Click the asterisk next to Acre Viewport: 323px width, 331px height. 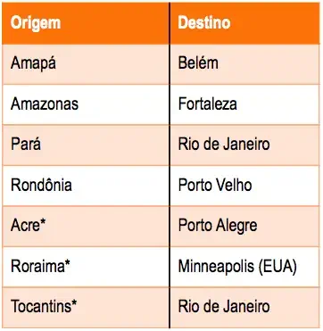[45, 223]
